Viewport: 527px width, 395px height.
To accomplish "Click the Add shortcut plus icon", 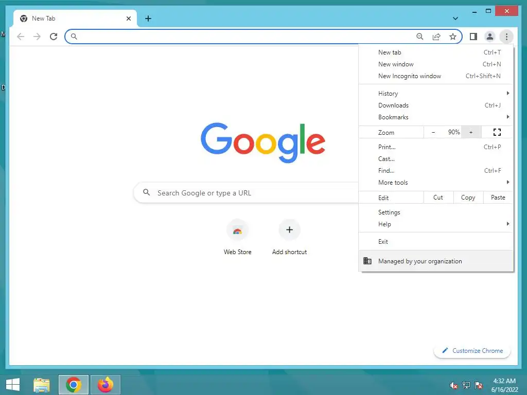I will click(x=289, y=230).
